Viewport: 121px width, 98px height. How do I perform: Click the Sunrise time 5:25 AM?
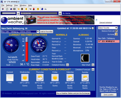tap(88, 38)
